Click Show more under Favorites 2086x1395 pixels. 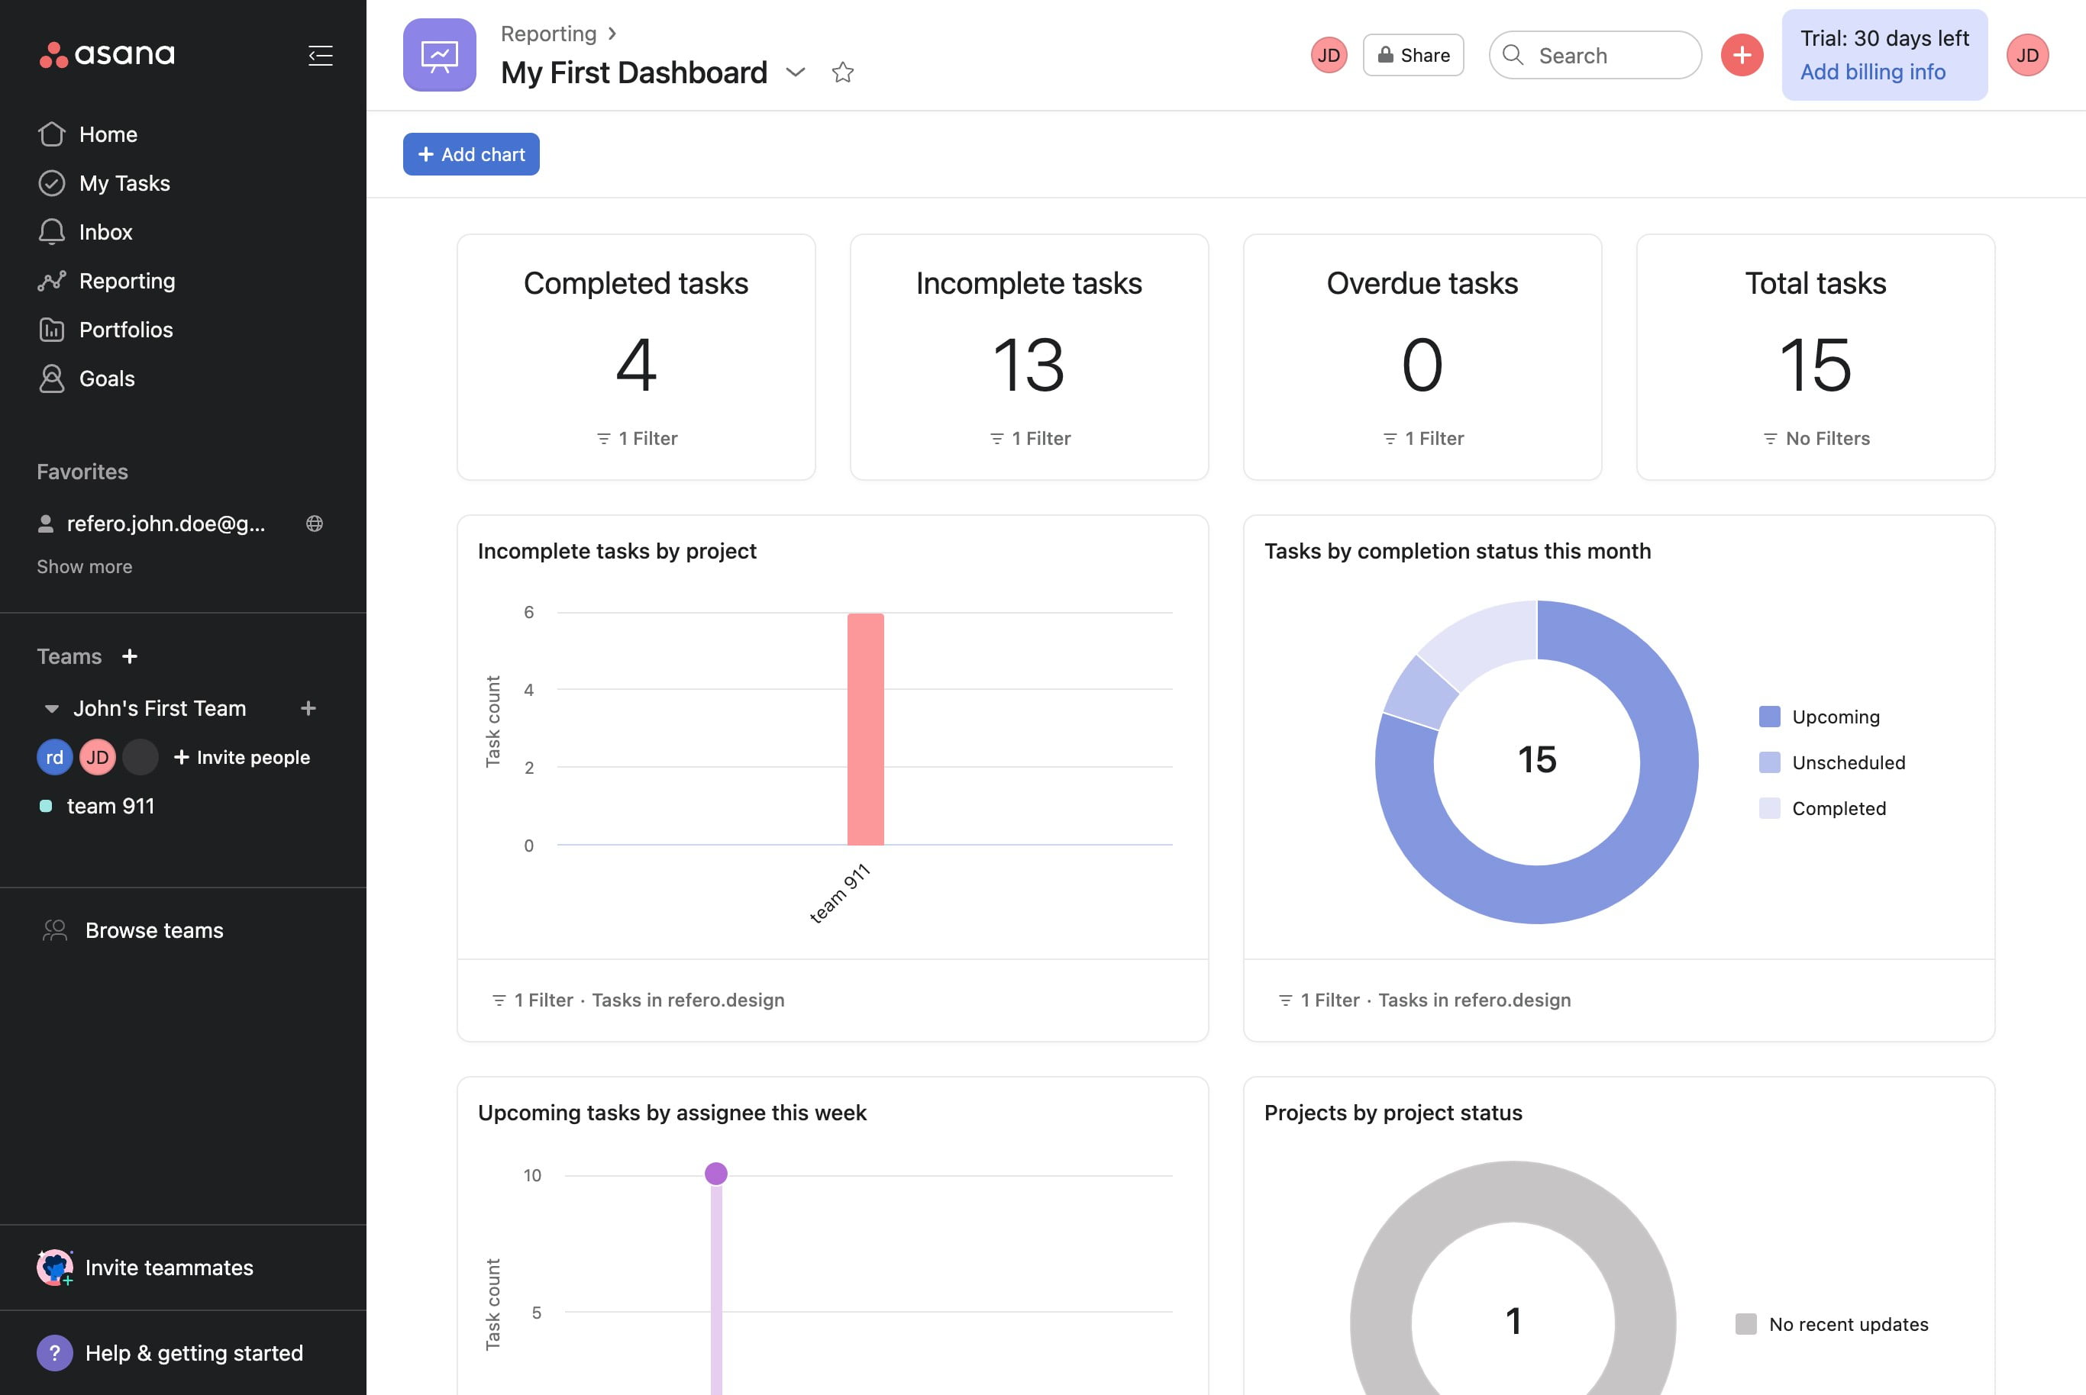point(85,567)
